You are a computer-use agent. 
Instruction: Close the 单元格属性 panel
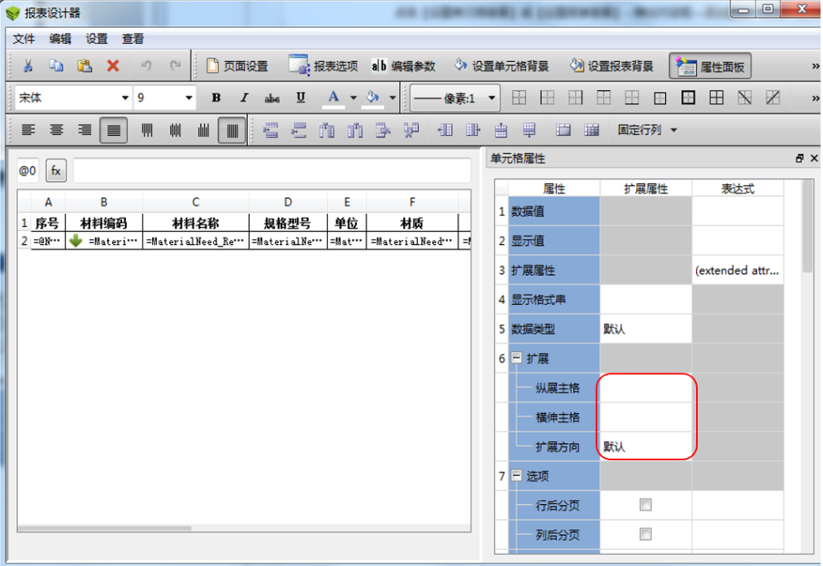(814, 158)
